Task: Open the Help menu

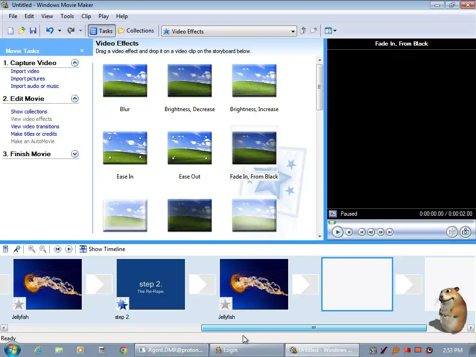Action: 122,16
